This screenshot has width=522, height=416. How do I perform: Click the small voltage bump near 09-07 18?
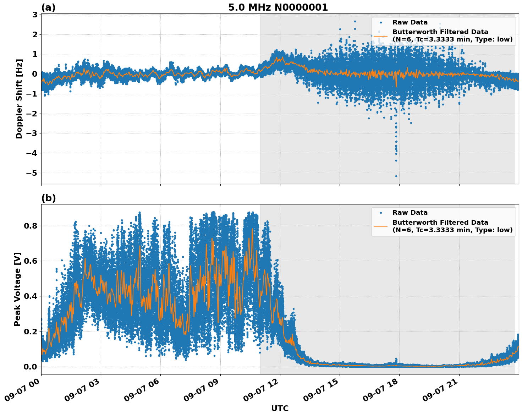click(396, 358)
